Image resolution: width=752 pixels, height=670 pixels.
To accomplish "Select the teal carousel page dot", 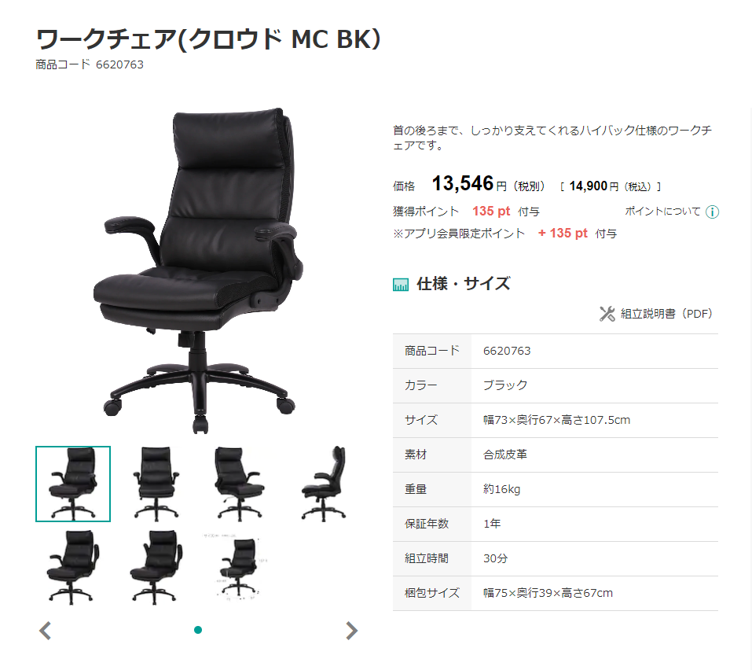I will tap(197, 630).
